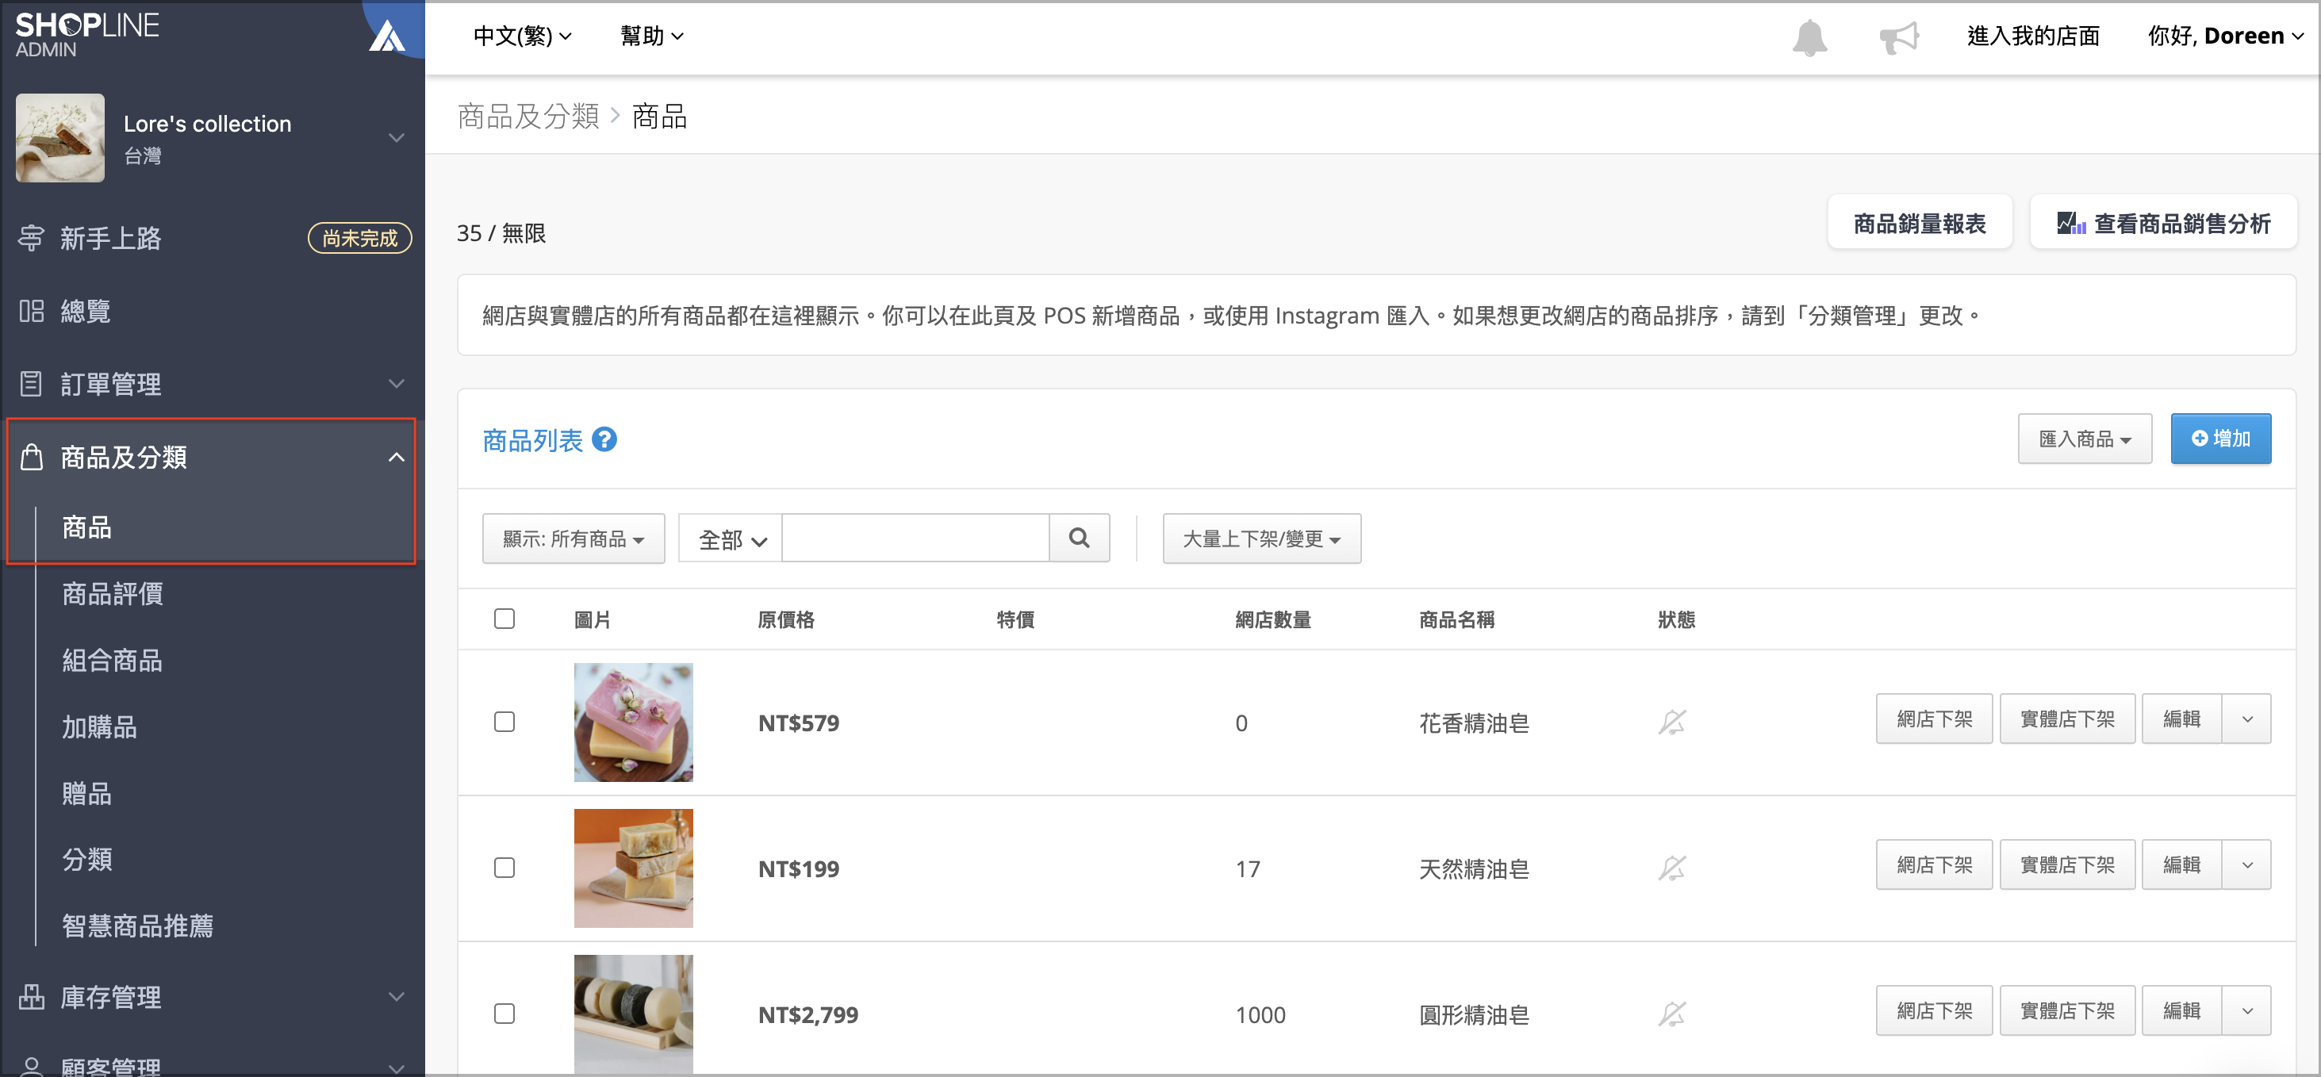2321x1077 pixels.
Task: Click the muted bell status icon for 天然精油皂
Action: pos(1672,868)
